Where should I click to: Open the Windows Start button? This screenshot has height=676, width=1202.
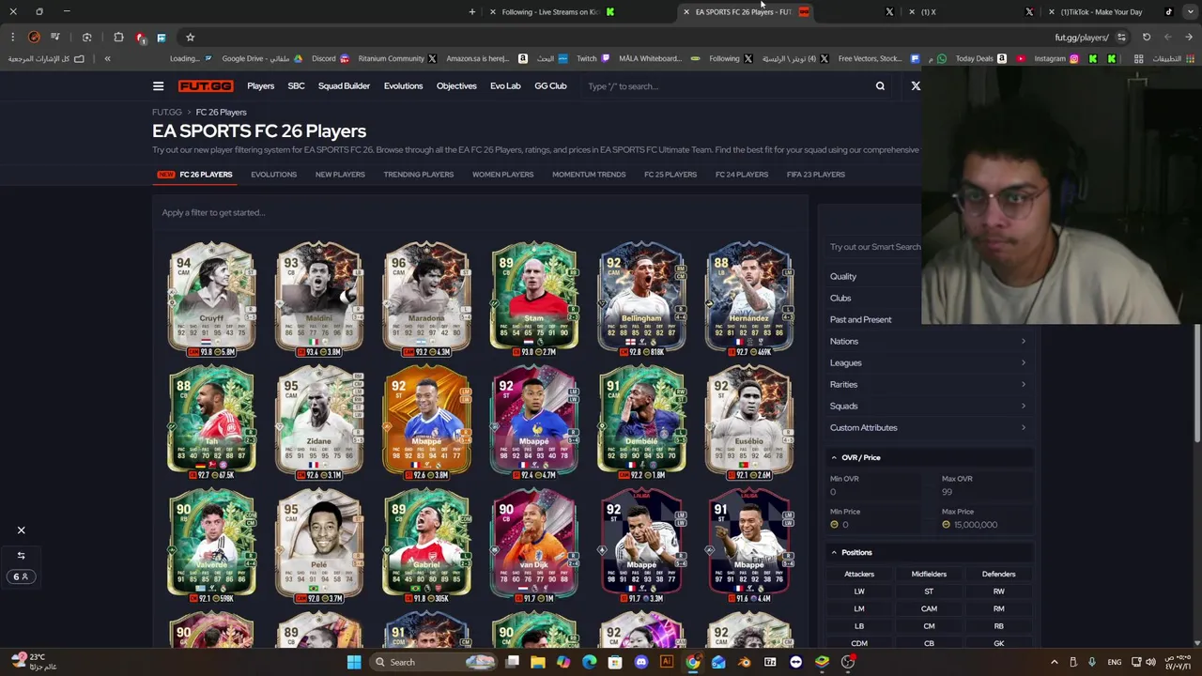pos(354,662)
